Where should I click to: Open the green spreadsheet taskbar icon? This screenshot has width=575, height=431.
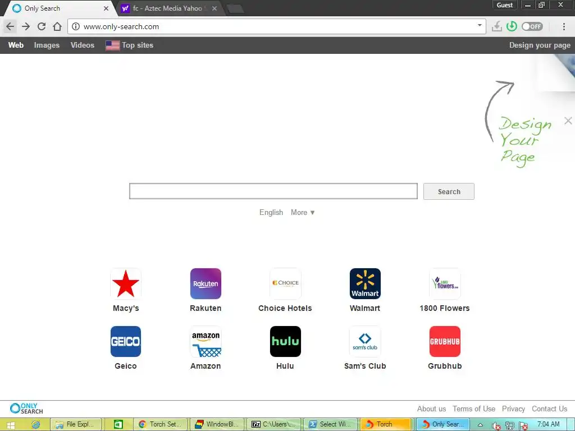point(118,424)
